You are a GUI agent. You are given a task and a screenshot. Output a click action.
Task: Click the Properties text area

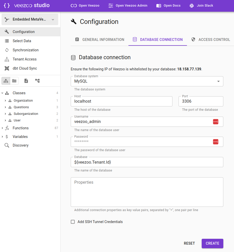click(x=147, y=192)
